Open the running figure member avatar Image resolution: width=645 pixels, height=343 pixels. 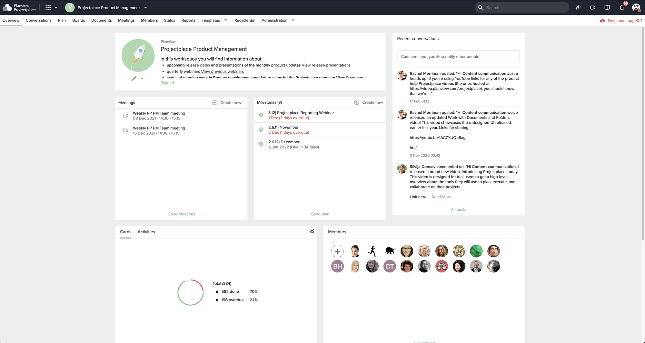coord(372,251)
